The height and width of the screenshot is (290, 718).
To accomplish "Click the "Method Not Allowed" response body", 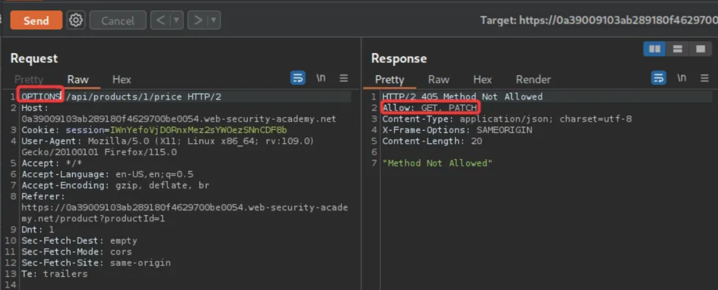I will [437, 163].
